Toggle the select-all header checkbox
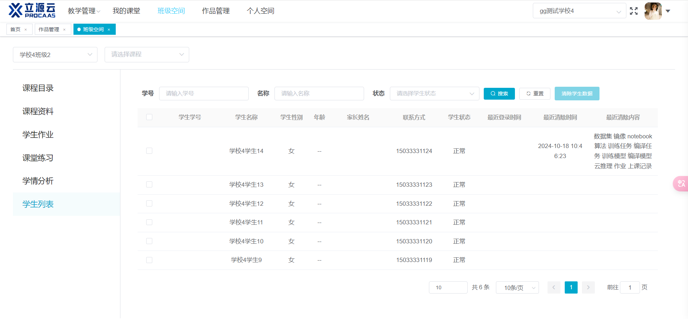 click(x=149, y=117)
